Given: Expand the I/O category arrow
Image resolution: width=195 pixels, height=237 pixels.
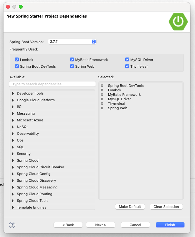Looking at the screenshot, I should point(13,107).
